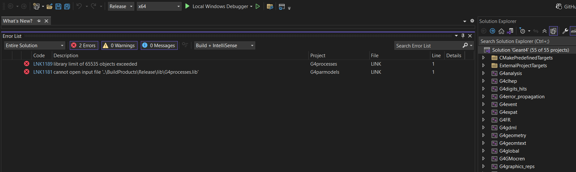
Task: Toggle the 0 Messages filter
Action: (x=159, y=46)
